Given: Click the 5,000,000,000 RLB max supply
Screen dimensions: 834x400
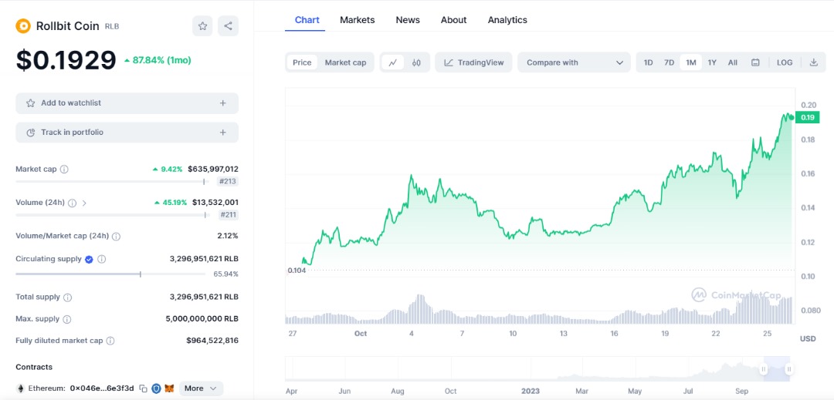Looking at the screenshot, I should 202,319.
